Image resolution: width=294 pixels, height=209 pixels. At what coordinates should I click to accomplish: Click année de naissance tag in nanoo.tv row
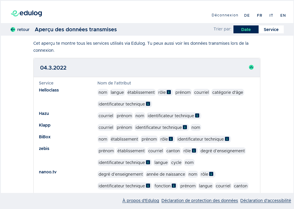coord(166,174)
